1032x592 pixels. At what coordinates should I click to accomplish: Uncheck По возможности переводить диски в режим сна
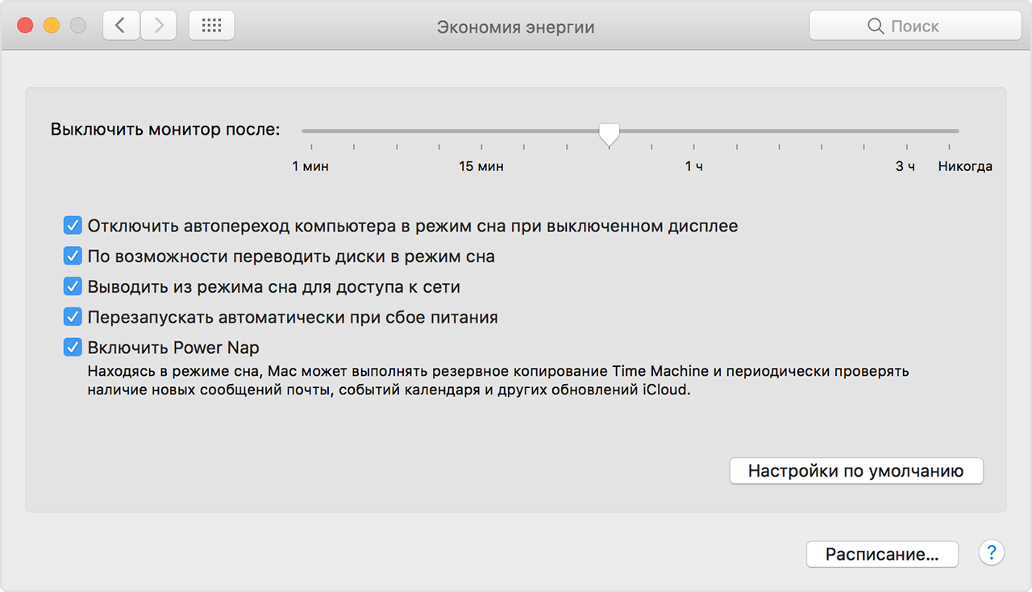tap(73, 256)
